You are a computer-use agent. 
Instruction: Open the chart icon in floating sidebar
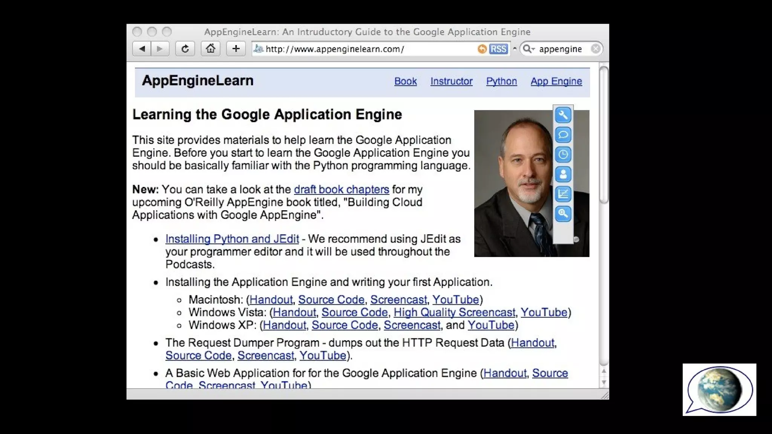[x=563, y=194]
